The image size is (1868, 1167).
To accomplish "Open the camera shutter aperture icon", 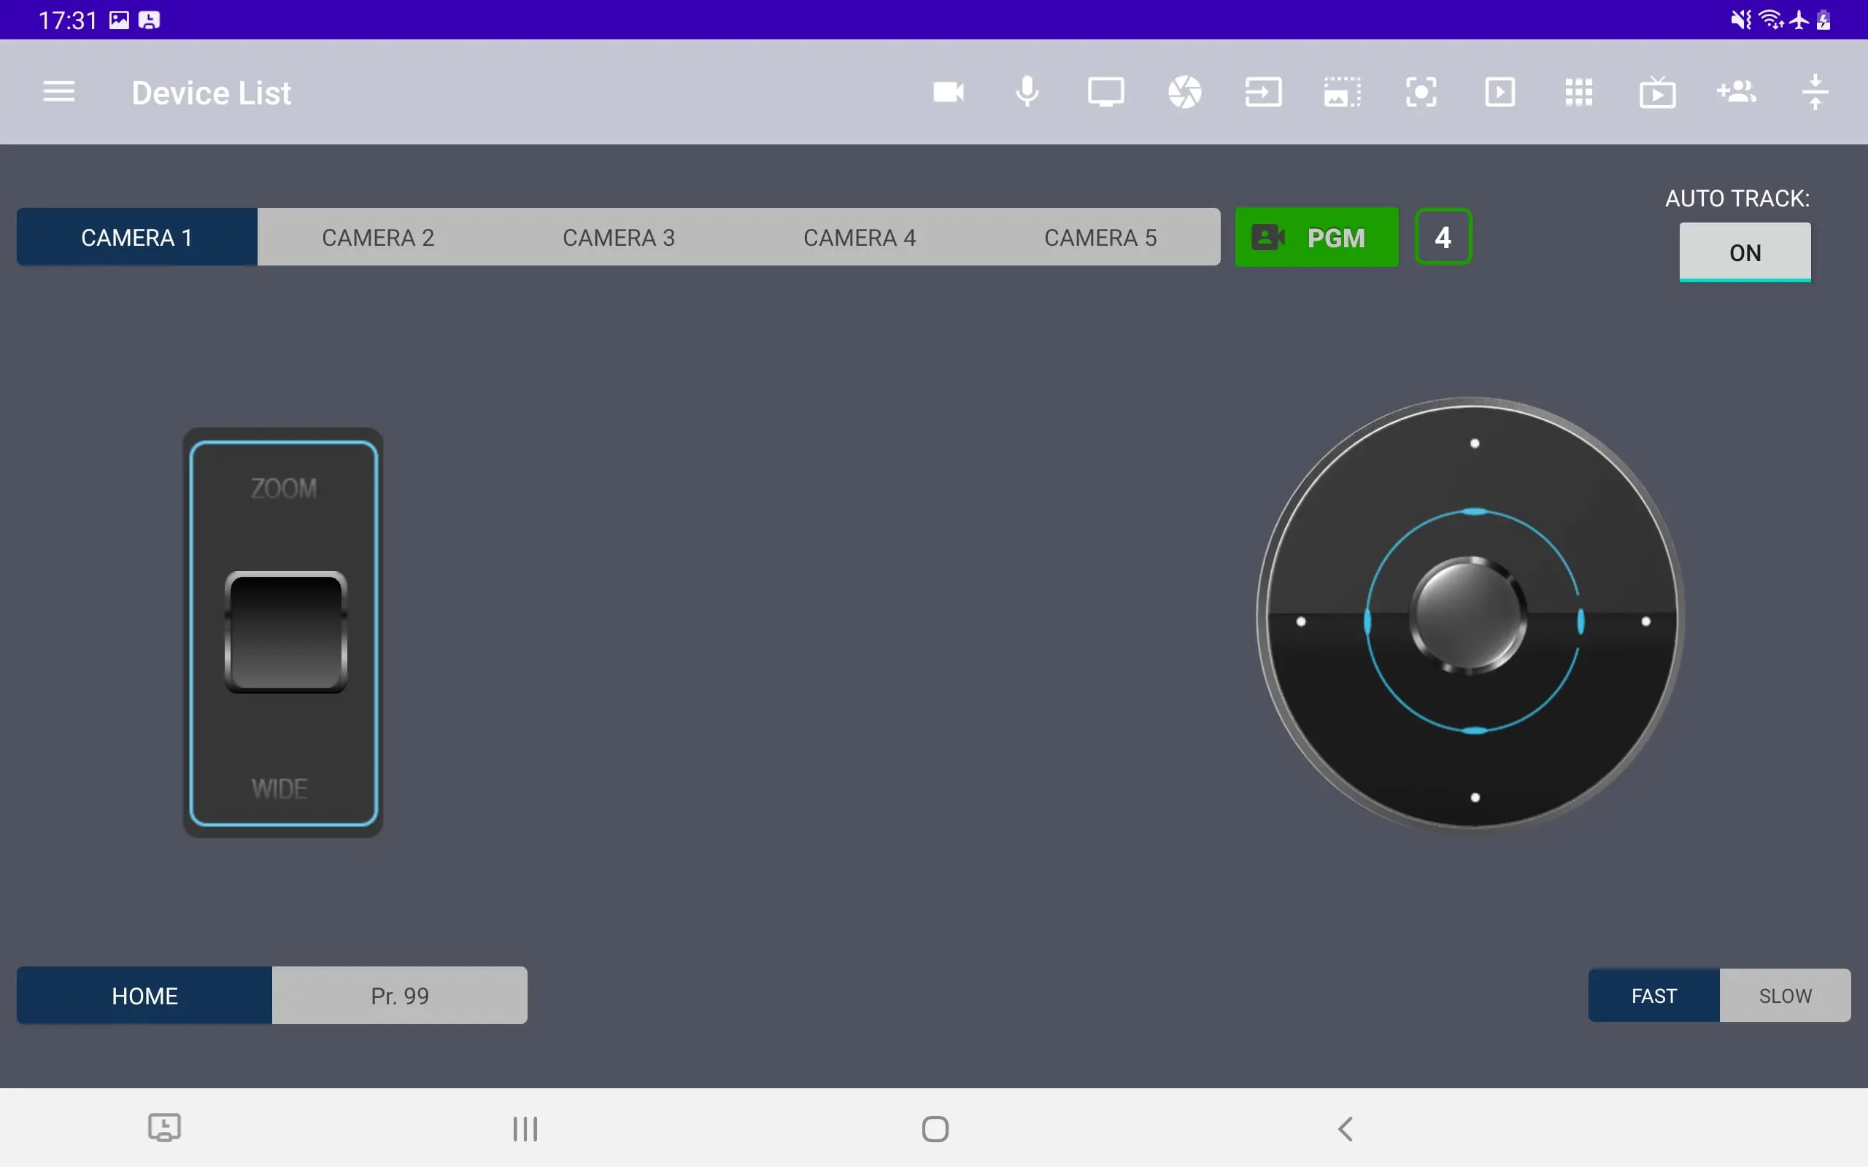I will (1184, 93).
